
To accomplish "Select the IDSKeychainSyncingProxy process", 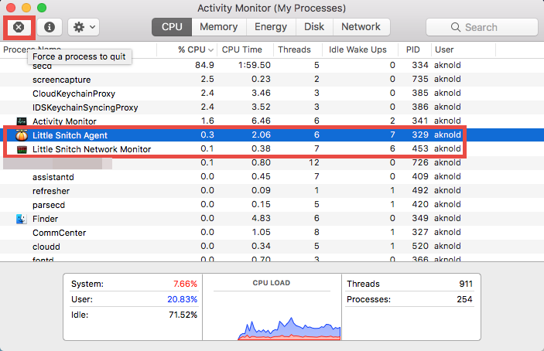I will (85, 107).
